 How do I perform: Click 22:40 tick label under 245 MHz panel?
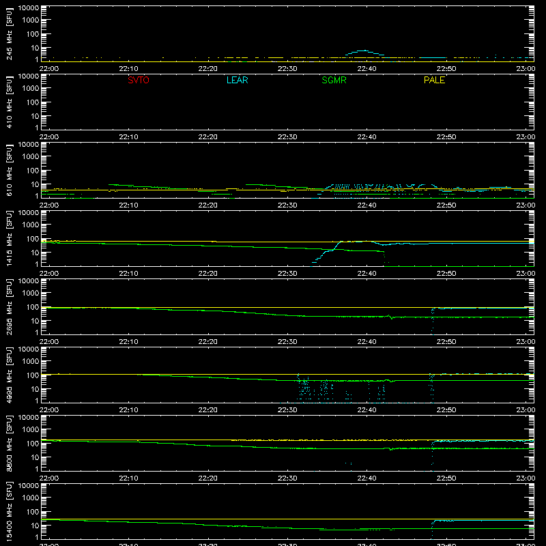pyautogui.click(x=367, y=69)
